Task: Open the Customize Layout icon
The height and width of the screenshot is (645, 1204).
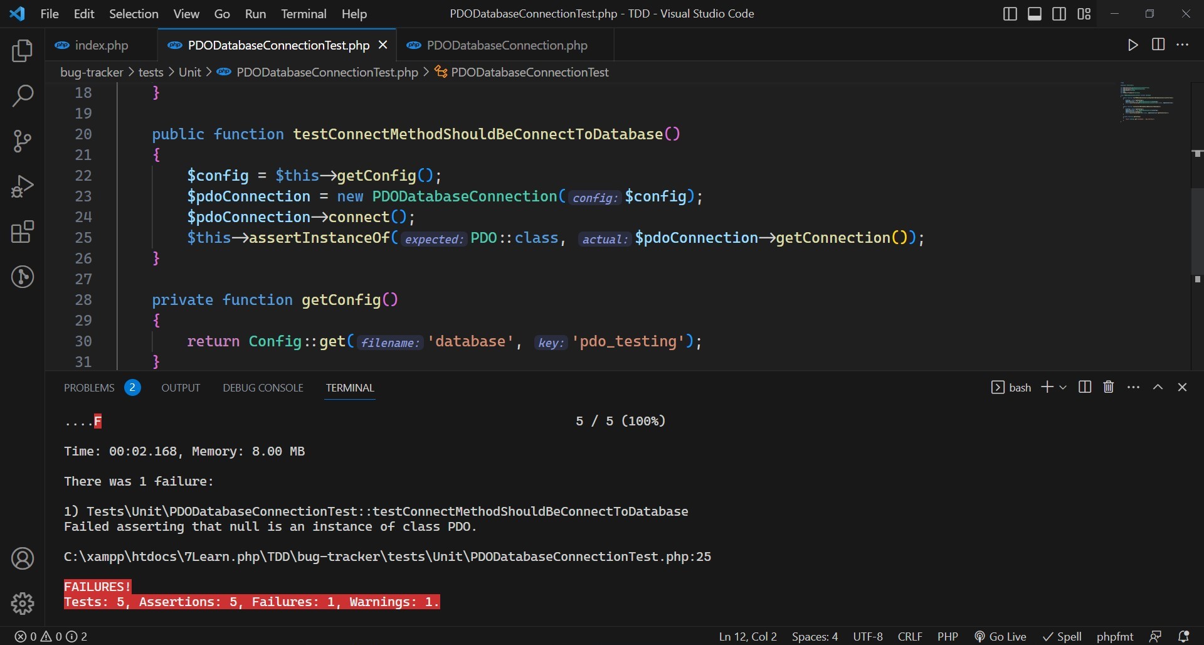Action: [x=1084, y=14]
